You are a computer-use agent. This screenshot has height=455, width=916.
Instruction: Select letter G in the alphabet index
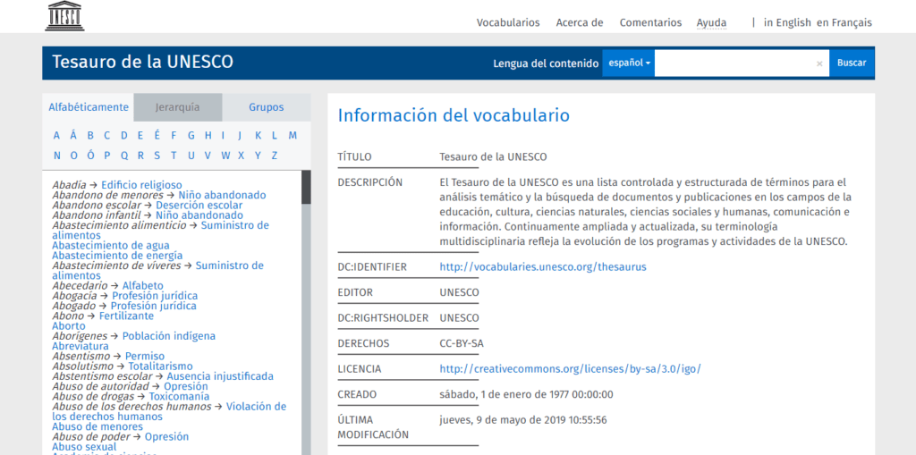pos(191,136)
